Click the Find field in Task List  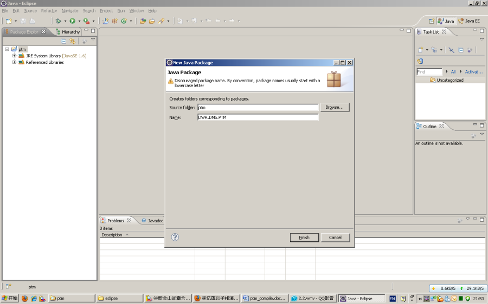[429, 72]
